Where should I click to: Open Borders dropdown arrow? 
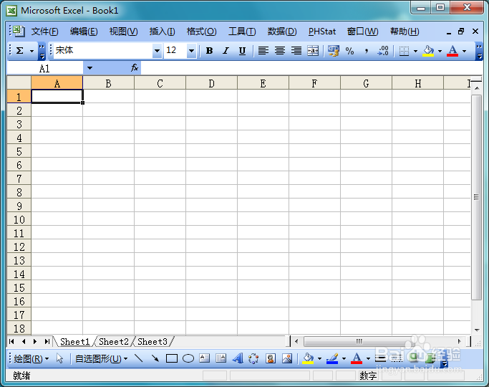coord(415,51)
